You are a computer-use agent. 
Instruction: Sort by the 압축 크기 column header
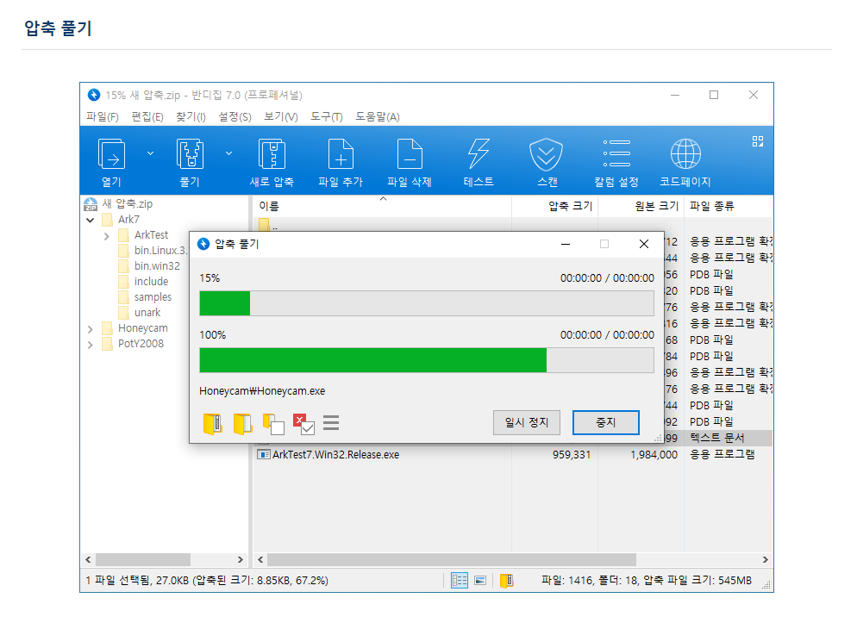[x=554, y=206]
